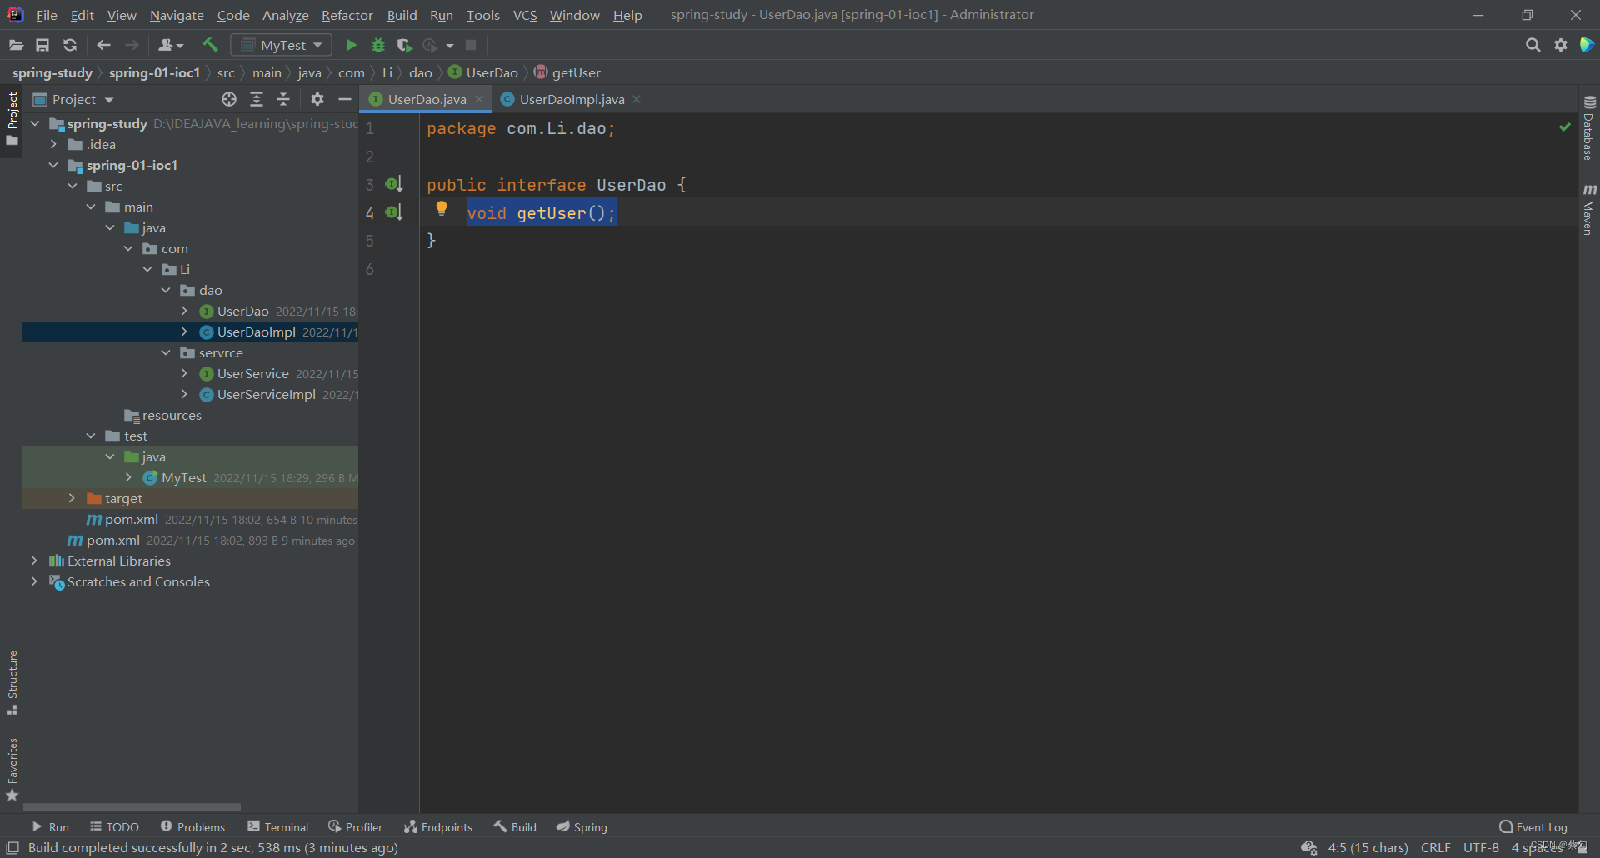Toggle the Project tool window stripe button
The image size is (1600, 858).
click(x=12, y=118)
